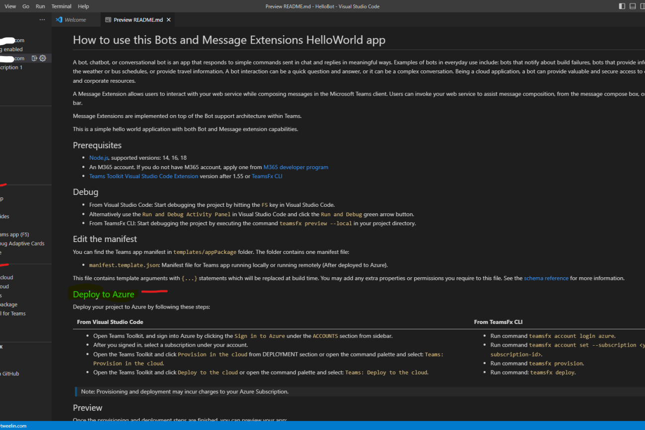The height and width of the screenshot is (430, 645).
Task: Open the schema reference link
Action: 546,278
